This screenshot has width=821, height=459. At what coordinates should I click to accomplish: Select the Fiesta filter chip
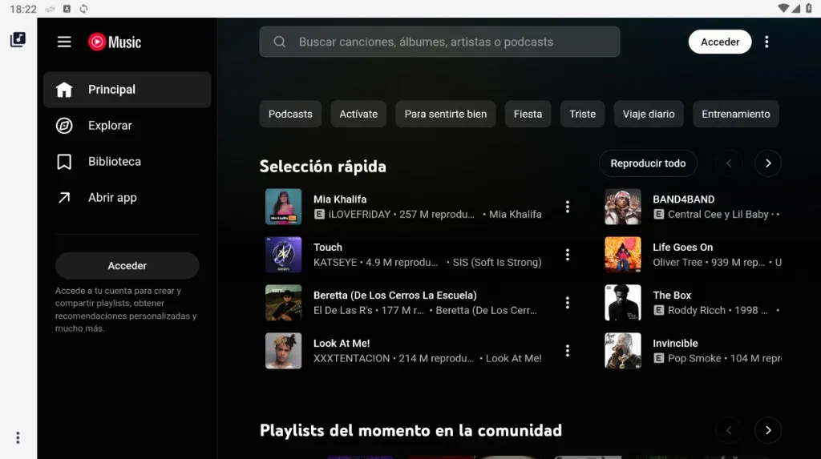528,114
